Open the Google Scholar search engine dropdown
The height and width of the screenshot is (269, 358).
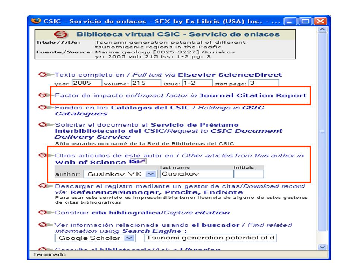[x=95, y=238]
